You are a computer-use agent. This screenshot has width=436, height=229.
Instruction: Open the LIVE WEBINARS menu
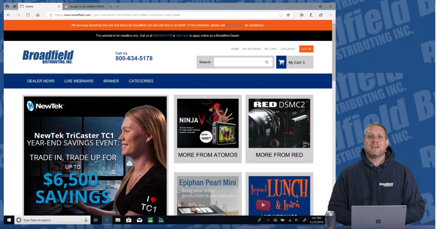point(79,81)
